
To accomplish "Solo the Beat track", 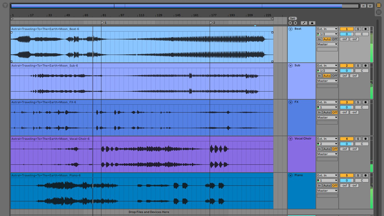I will tap(358, 29).
